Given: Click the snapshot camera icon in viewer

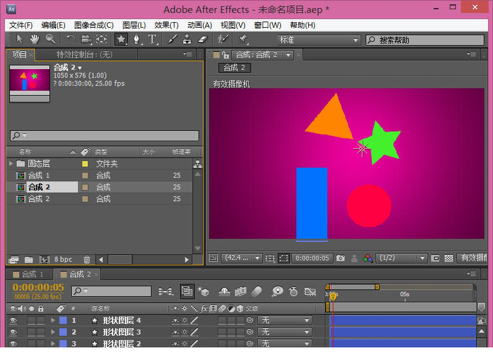Looking at the screenshot, I should tap(341, 259).
